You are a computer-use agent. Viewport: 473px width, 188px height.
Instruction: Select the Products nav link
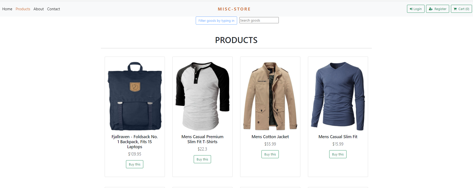pyautogui.click(x=23, y=9)
